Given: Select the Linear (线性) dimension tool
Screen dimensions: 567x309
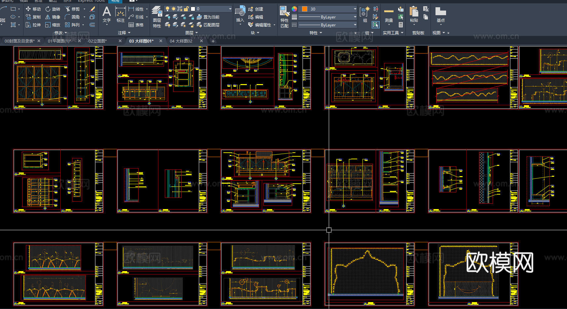Looking at the screenshot, I should coord(136,9).
